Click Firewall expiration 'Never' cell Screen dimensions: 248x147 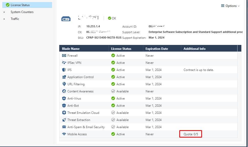150,56
